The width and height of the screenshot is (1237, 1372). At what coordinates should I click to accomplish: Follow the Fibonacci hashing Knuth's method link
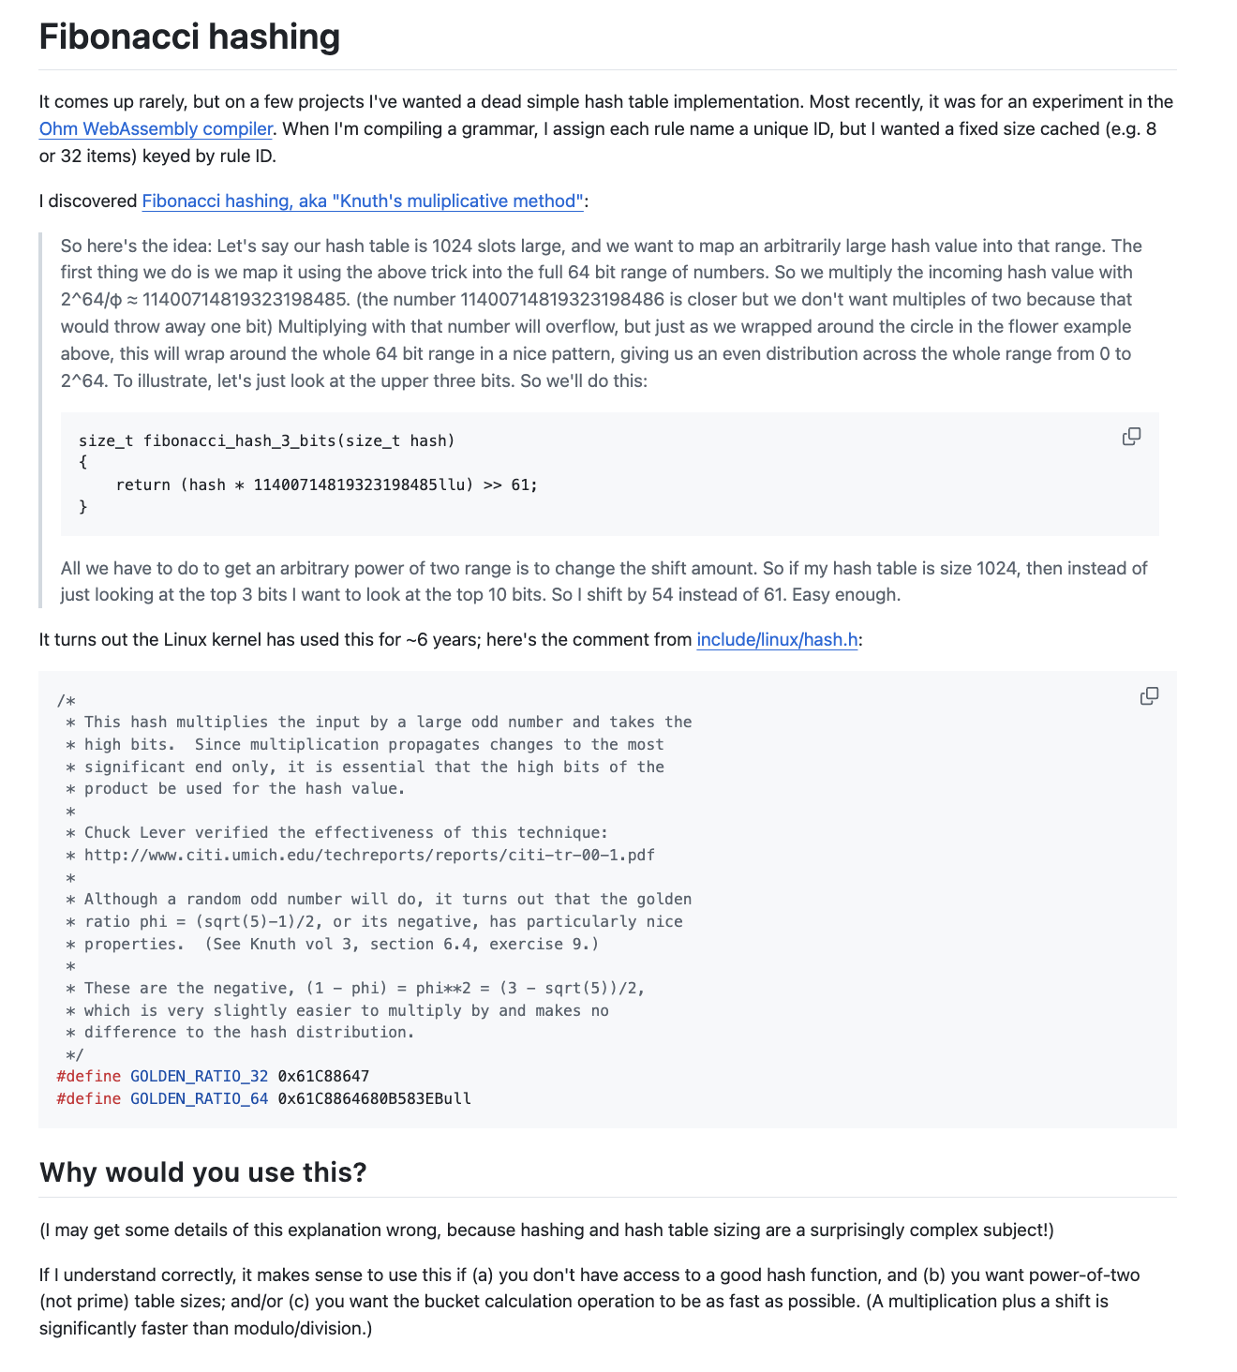click(364, 201)
